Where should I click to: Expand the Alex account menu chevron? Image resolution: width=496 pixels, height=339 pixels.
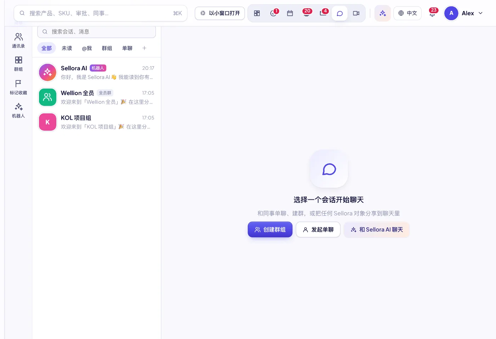point(480,13)
